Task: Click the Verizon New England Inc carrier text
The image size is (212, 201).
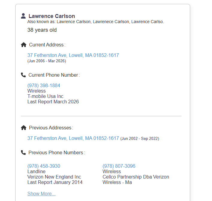Action: pyautogui.click(x=54, y=177)
